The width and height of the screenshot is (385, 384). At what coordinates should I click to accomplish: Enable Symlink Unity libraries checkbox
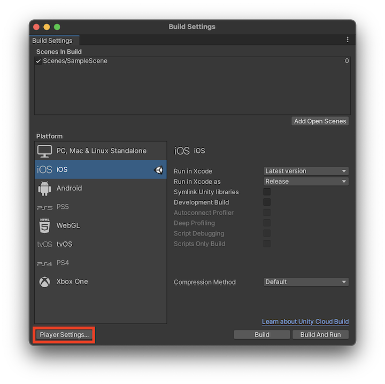(267, 192)
